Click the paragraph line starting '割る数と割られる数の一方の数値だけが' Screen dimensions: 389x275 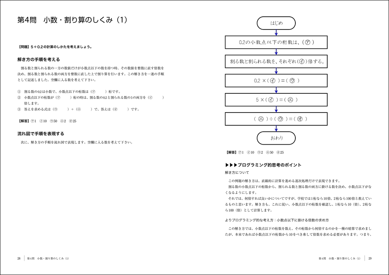tap(92, 68)
